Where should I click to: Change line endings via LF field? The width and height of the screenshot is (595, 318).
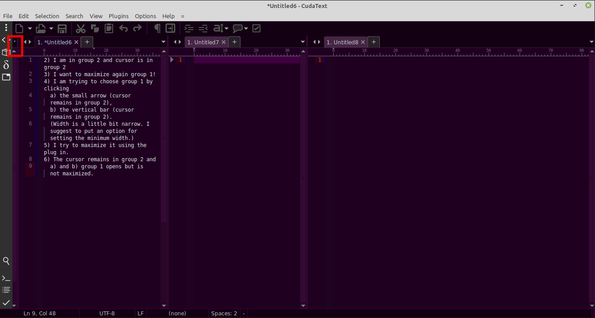141,313
